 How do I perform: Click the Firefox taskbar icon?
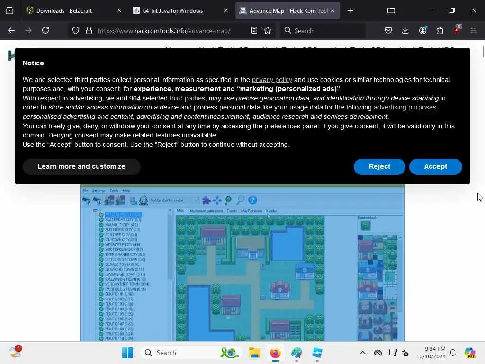pos(275,353)
